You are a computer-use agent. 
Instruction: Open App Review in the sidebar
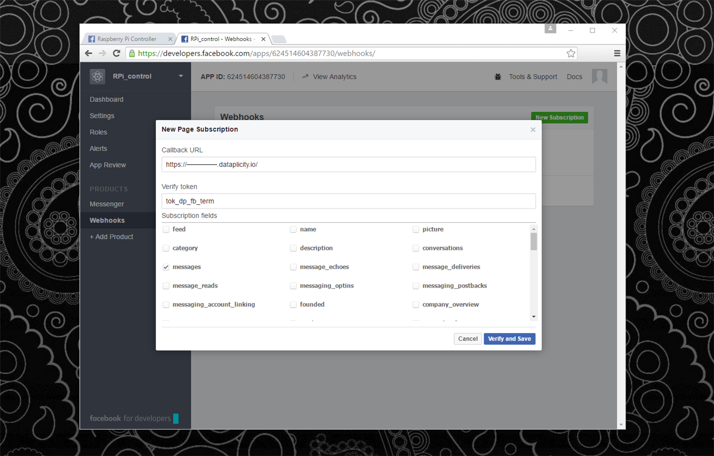(x=108, y=165)
